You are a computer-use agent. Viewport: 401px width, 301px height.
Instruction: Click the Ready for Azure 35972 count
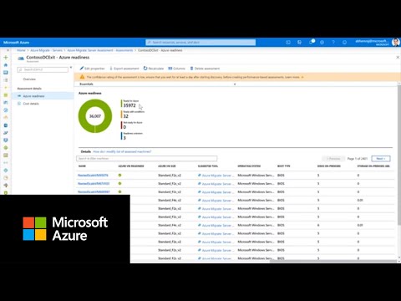point(129,105)
